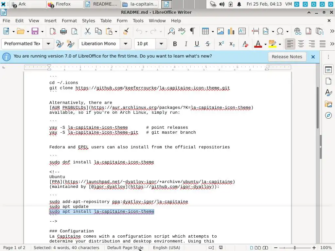Switch to Firefox in the taskbar
The width and height of the screenshot is (335, 251).
(x=65, y=4)
